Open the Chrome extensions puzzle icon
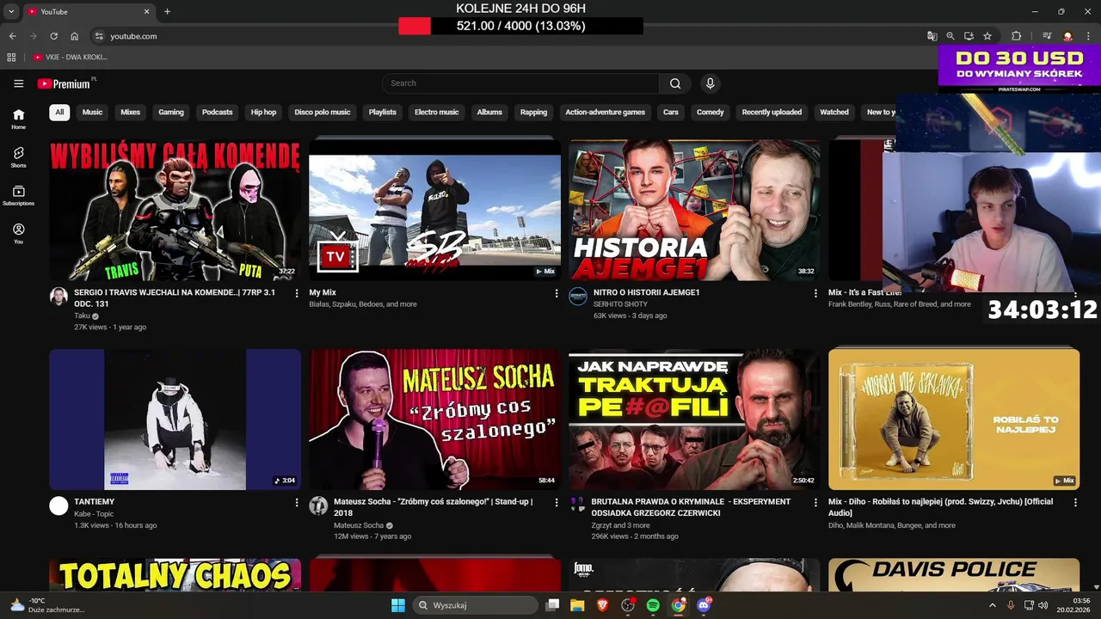Screen dimensions: 1101x619 click(x=1017, y=36)
